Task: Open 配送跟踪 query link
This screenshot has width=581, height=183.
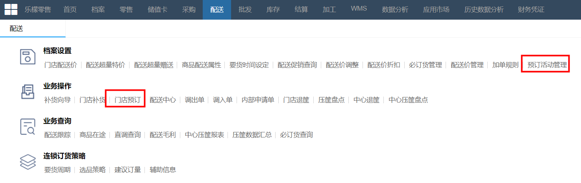Action: (57, 135)
